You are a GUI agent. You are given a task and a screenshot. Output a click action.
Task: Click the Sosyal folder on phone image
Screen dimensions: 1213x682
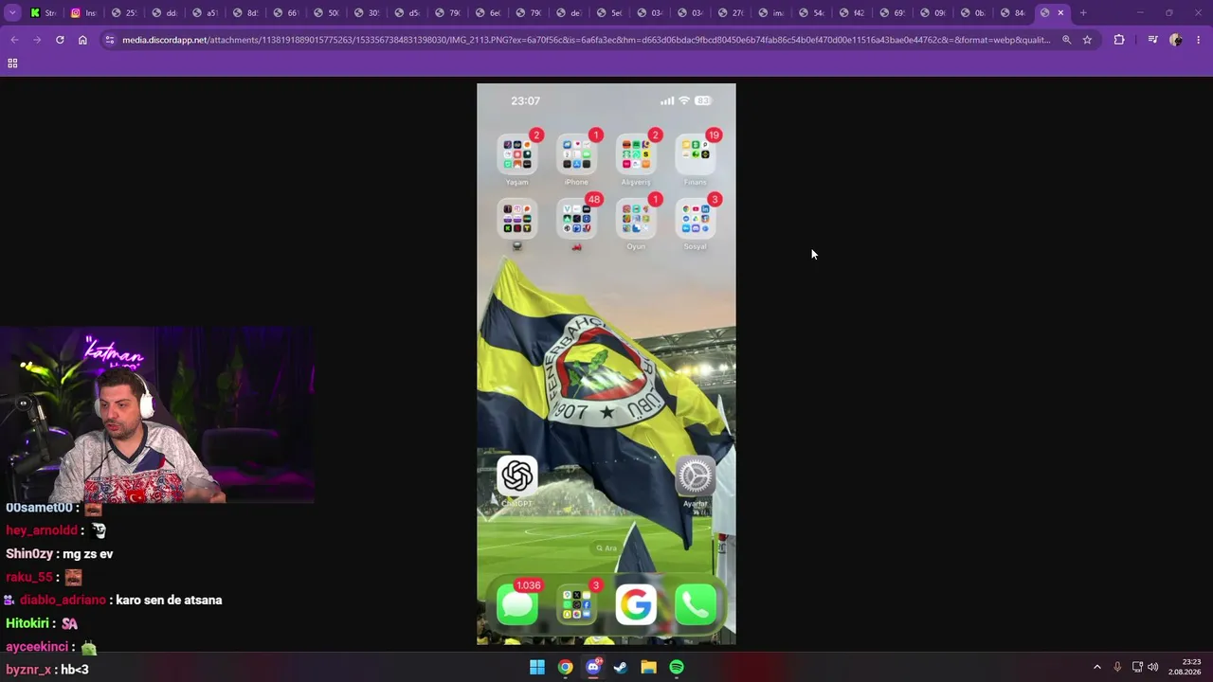695,219
